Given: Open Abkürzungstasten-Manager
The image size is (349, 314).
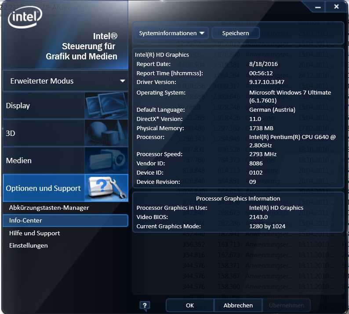Looking at the screenshot, I should (x=49, y=208).
